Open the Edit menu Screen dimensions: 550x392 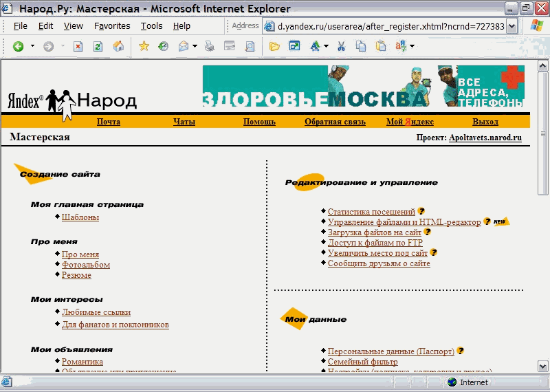(45, 26)
